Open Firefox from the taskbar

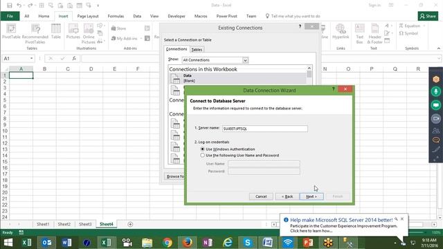[x=187, y=243]
